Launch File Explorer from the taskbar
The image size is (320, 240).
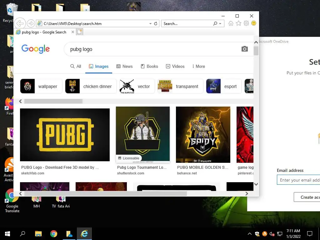coord(38,234)
